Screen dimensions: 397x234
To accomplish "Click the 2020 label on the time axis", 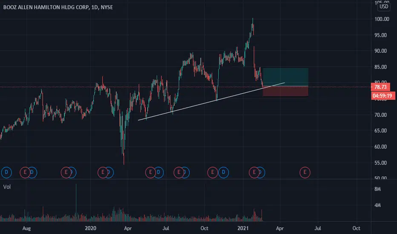I will click(90, 228).
